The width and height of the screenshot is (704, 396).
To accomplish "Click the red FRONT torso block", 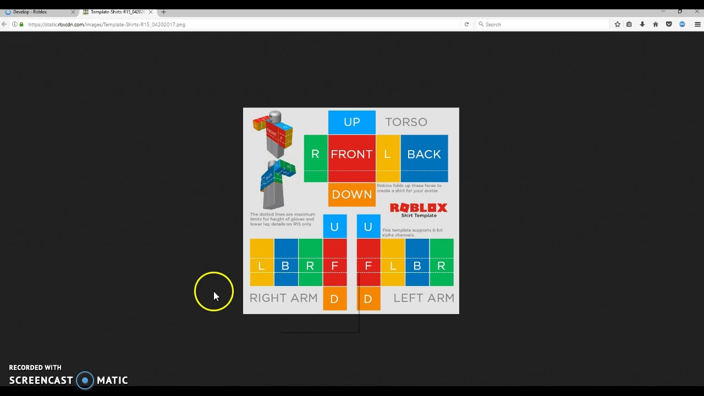I will [x=352, y=158].
